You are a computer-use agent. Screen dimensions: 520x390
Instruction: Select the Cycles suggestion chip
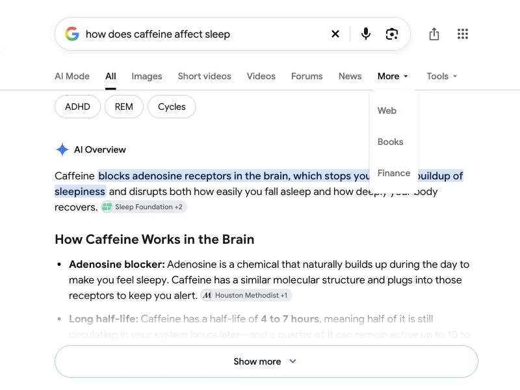[172, 107]
